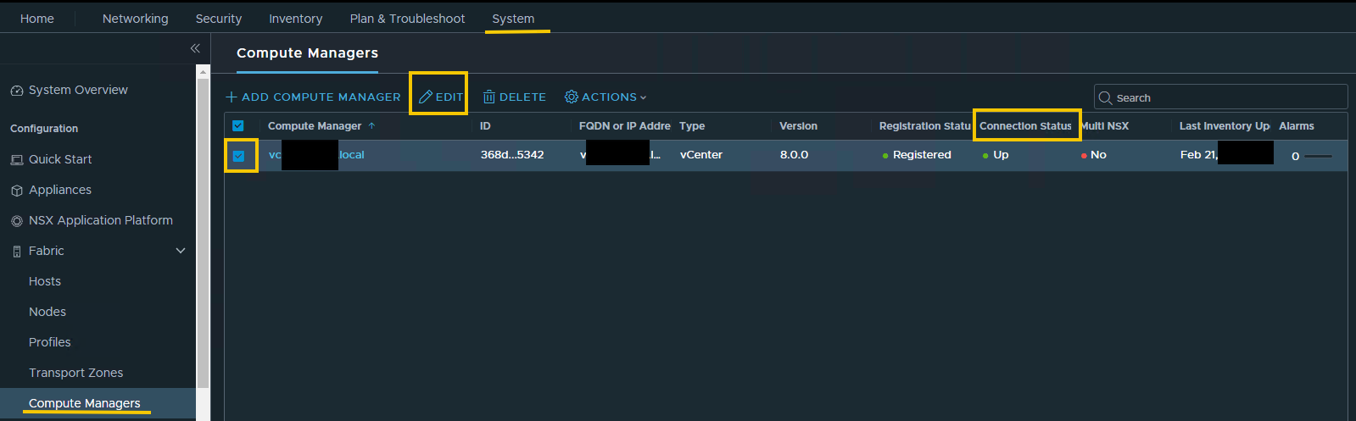Open Hosts under Fabric
Viewport: 1356px width, 421px height.
point(45,282)
